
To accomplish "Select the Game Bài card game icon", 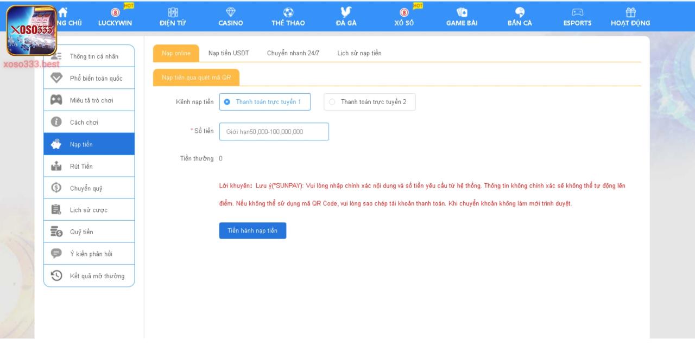I will coord(463,11).
